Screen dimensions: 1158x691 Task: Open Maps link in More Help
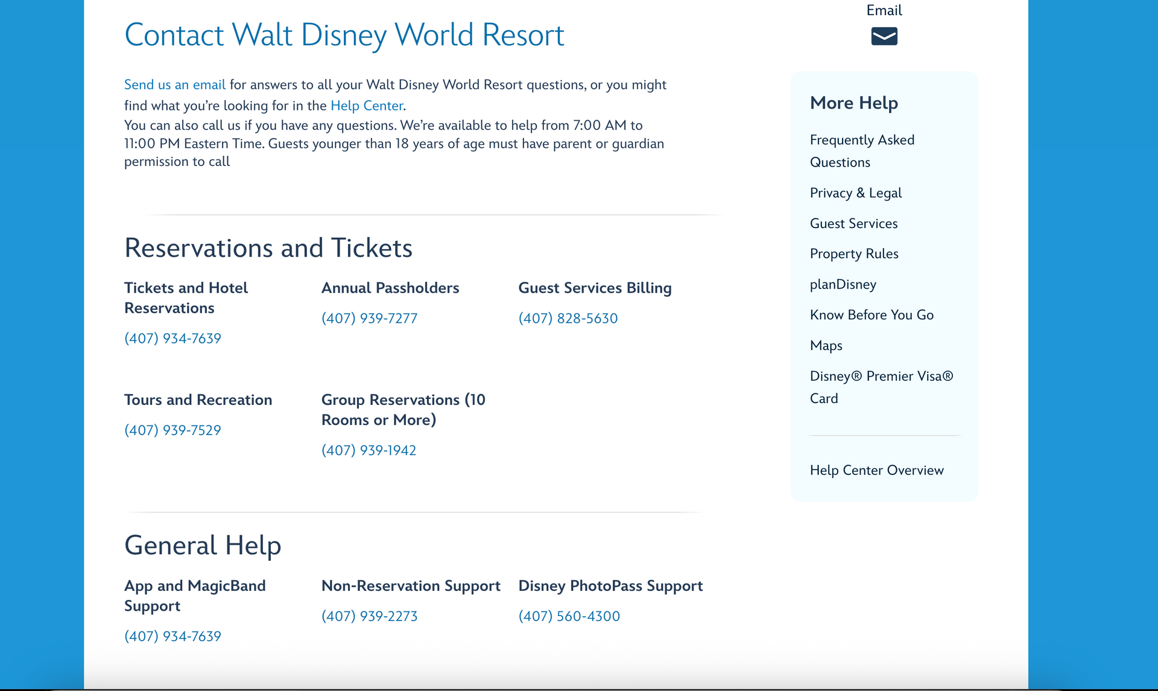[x=826, y=346]
